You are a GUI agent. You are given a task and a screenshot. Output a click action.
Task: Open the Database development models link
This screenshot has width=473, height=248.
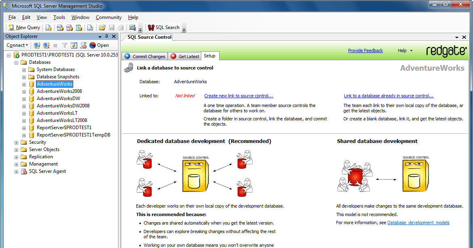point(418,222)
